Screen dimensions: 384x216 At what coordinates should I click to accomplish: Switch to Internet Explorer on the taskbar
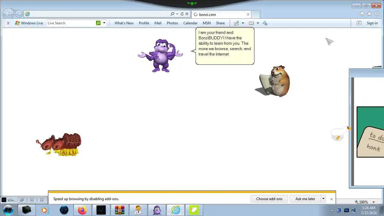coord(175,210)
